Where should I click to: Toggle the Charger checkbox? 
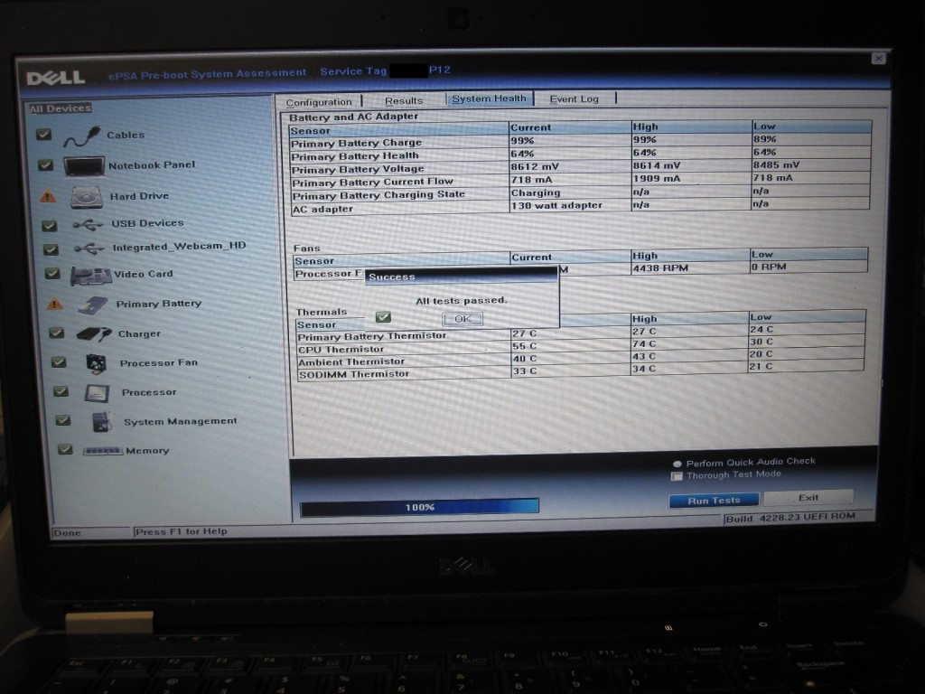pos(57,333)
